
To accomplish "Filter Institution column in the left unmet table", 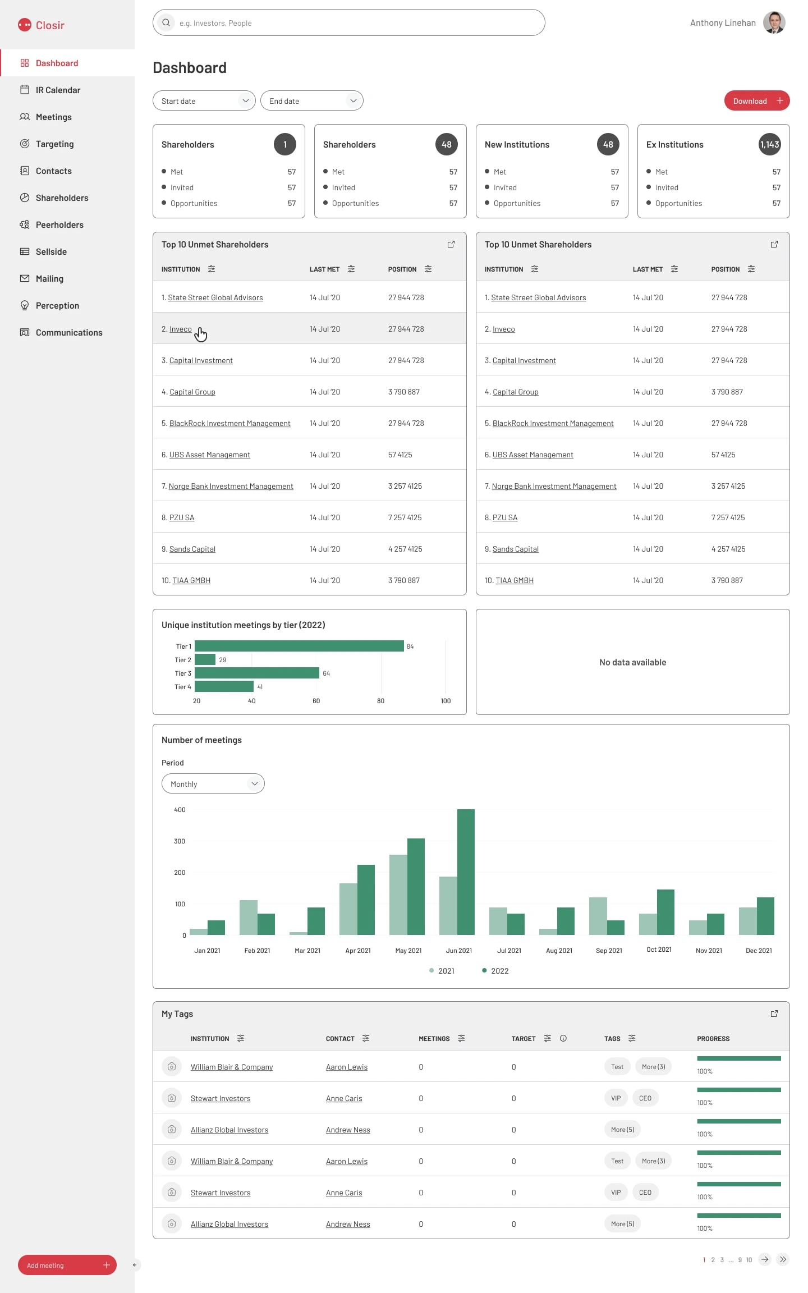I will 212,269.
